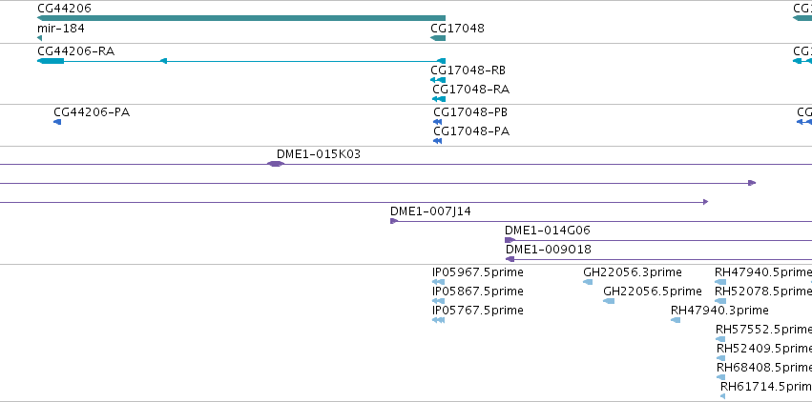Click the IP05867.5prime EST glyph
Screen dimensions: 812x402
438,301
